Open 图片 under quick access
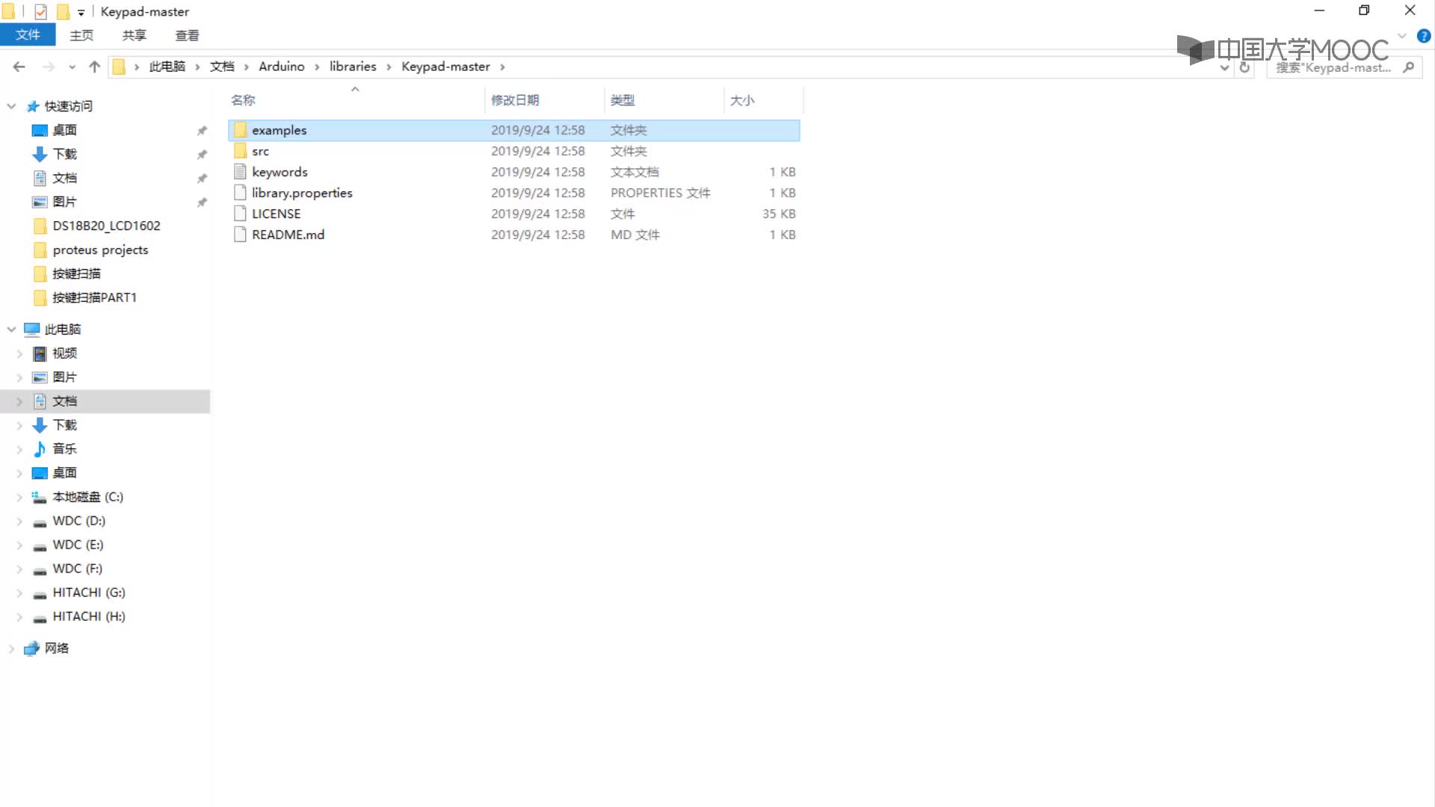The width and height of the screenshot is (1435, 807). [65, 202]
